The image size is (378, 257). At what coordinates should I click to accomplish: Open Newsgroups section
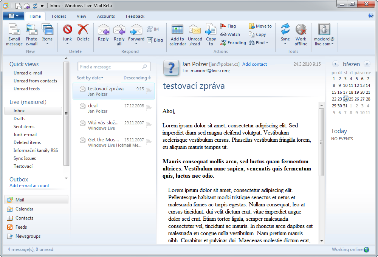28,236
